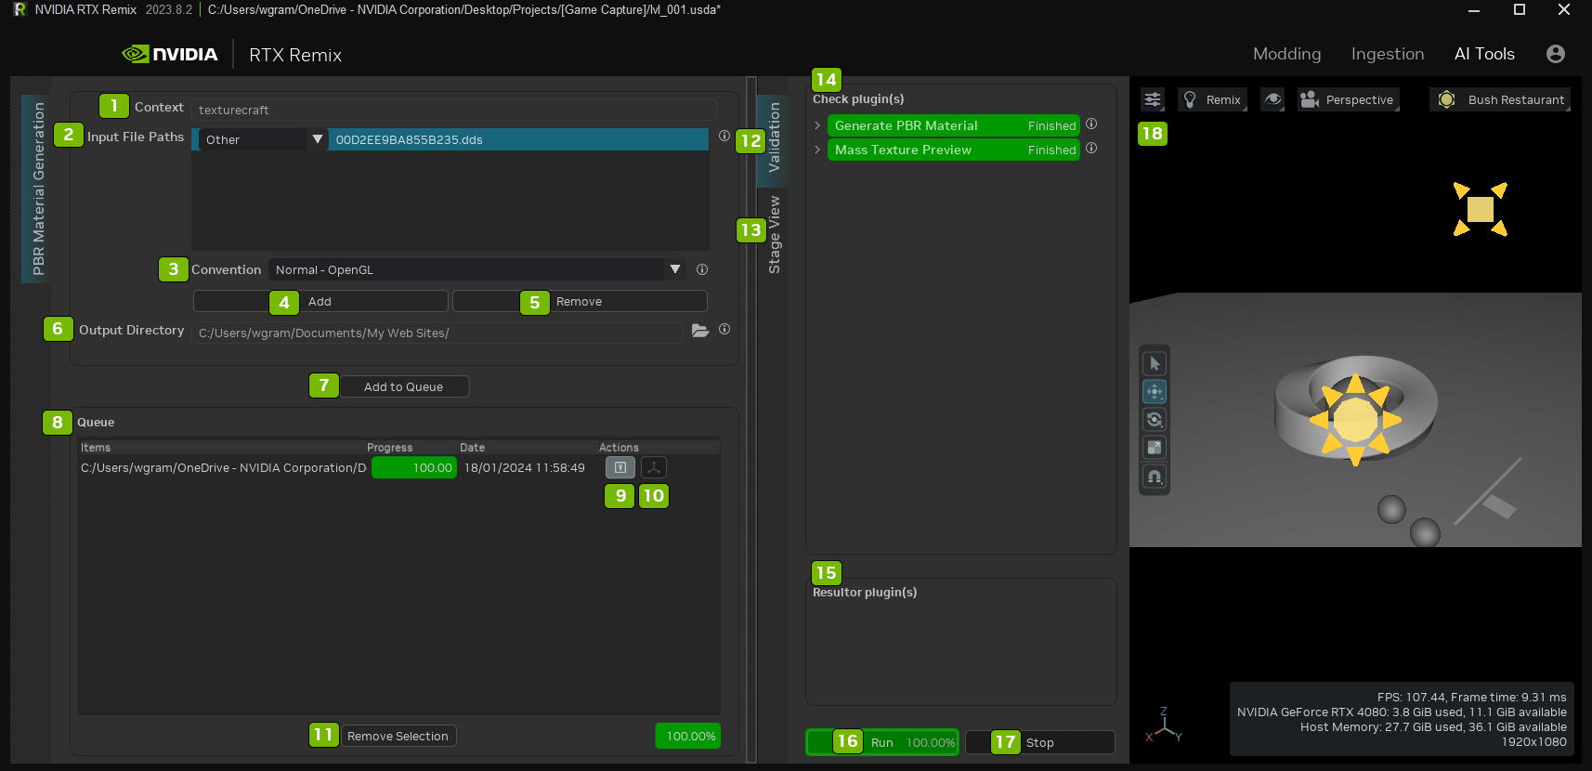Click the Add button for input files
This screenshot has width=1592, height=771.
coord(320,301)
